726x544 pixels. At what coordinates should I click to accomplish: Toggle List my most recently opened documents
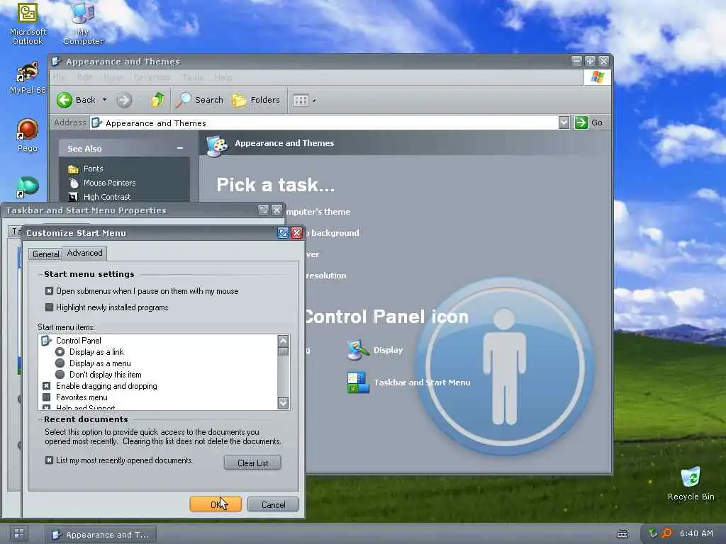[49, 460]
